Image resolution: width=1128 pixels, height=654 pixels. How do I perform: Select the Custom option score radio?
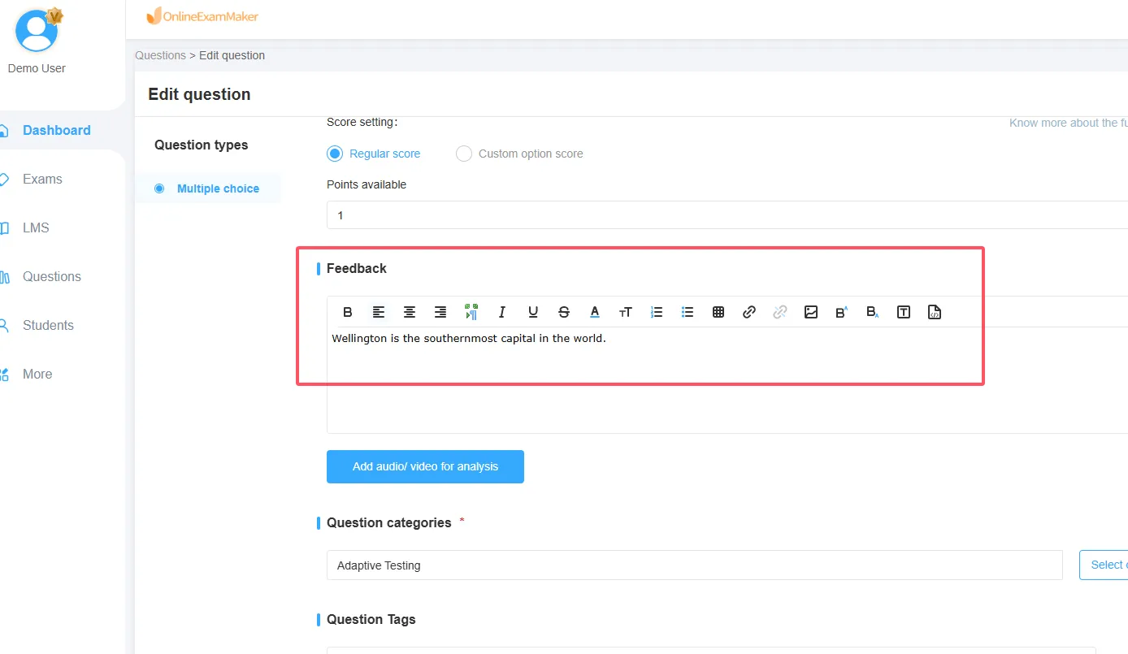click(464, 154)
